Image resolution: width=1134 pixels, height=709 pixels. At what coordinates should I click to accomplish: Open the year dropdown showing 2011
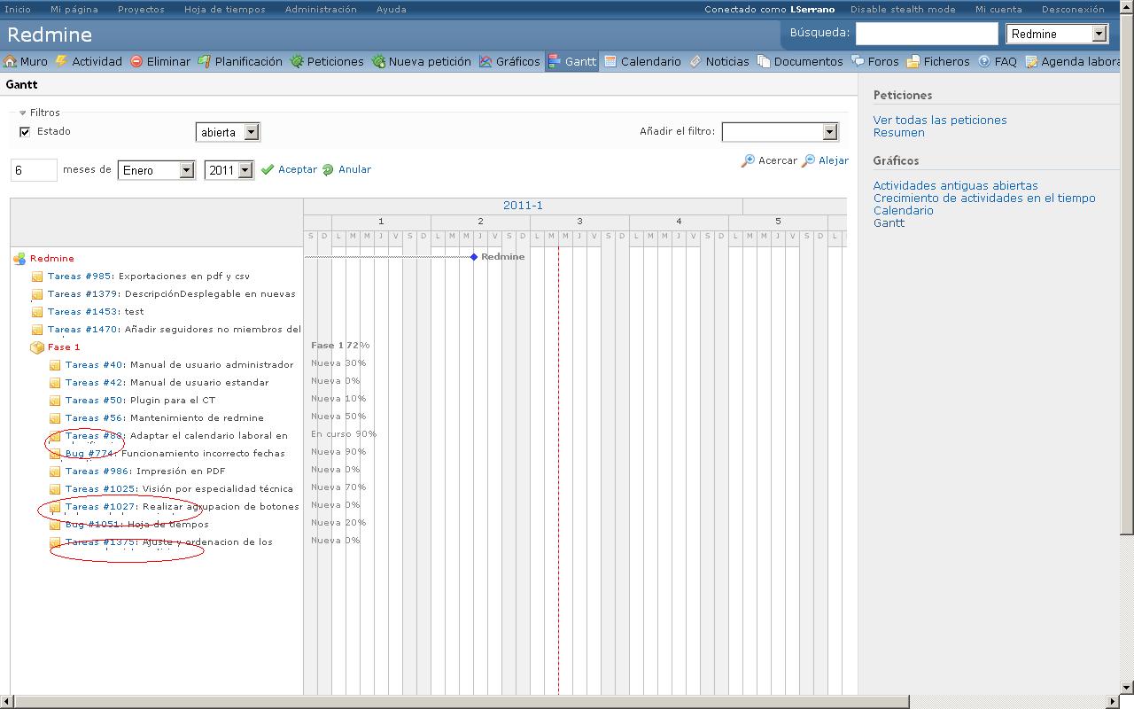229,170
